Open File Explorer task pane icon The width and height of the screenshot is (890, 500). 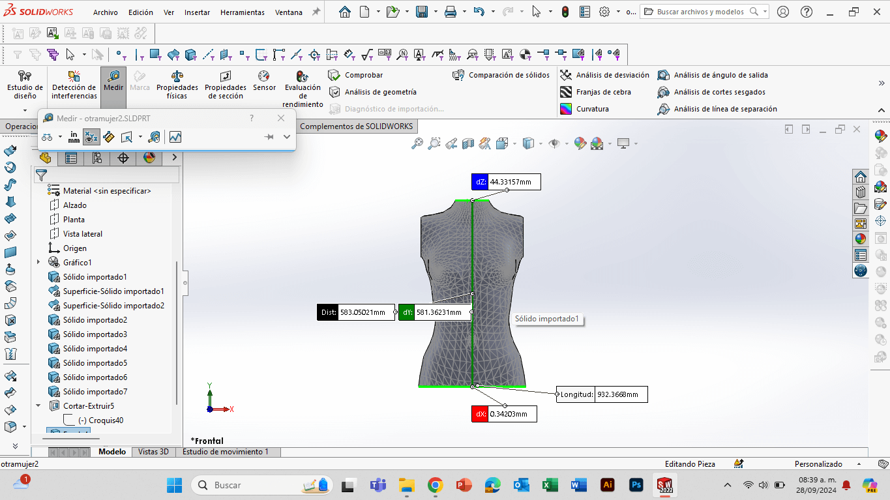pos(861,208)
